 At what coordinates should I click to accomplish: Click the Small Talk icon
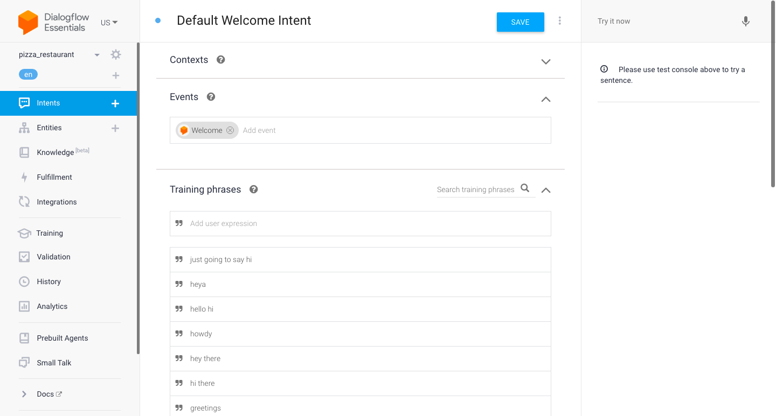24,363
